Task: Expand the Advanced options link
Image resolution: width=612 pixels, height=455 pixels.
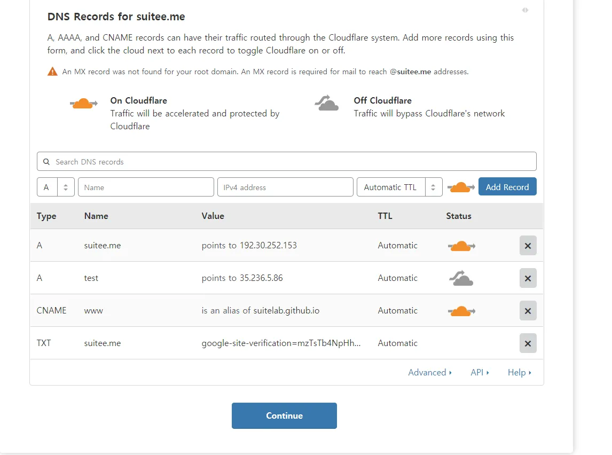Action: [x=430, y=373]
